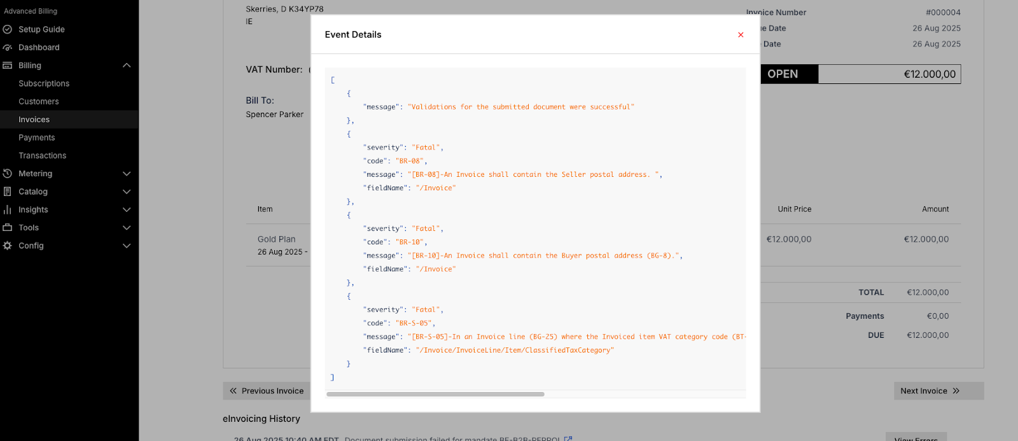Click the external link icon in eInvoicing History
The height and width of the screenshot is (441, 1018).
[x=568, y=438]
